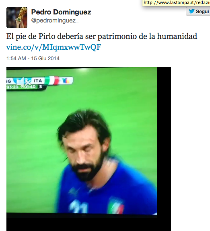Click the broadcaster logo beside the flag
This screenshot has width=210, height=231.
(66, 80)
